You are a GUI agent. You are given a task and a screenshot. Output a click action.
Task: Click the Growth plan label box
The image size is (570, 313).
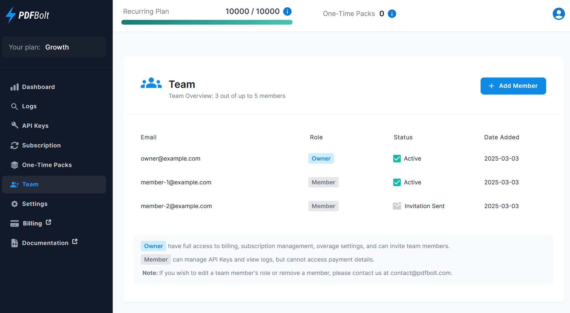54,47
